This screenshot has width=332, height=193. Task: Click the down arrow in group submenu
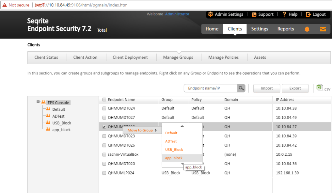(x=182, y=164)
